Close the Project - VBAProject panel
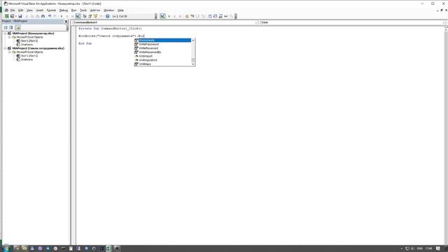448x252 pixels. click(x=66, y=22)
